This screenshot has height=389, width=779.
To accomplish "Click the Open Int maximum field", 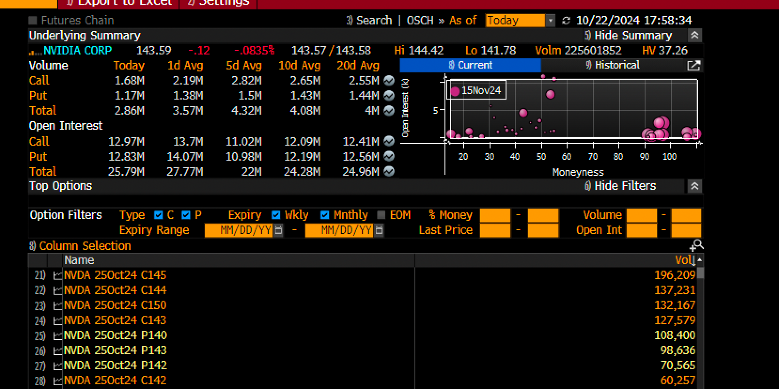I will tap(686, 230).
